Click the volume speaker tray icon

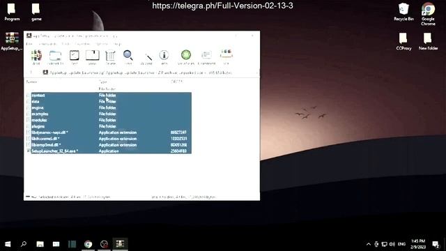pos(392,244)
